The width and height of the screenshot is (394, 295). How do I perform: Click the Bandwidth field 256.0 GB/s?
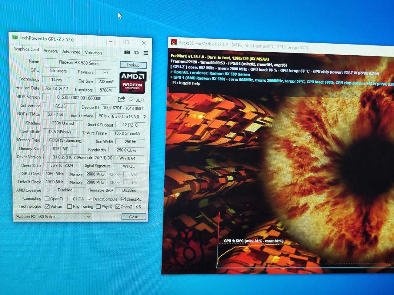[x=126, y=150]
